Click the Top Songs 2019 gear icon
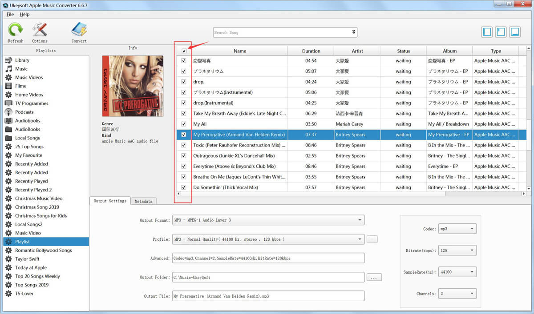 (8, 285)
